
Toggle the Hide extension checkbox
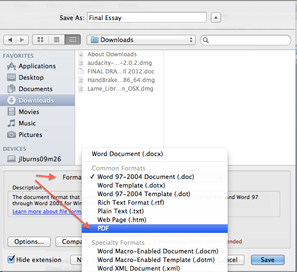(x=11, y=260)
